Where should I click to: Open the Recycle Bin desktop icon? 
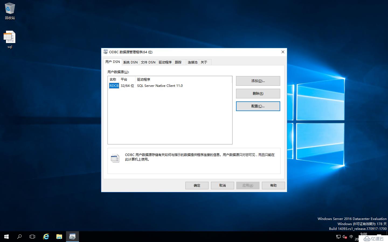click(x=10, y=11)
